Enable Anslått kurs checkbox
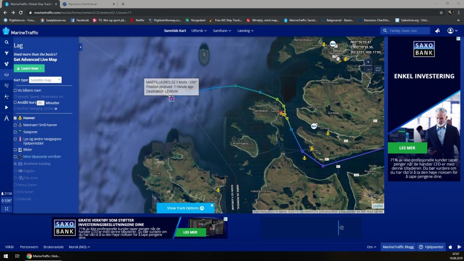This screenshot has height=261, width=464. 15,102
